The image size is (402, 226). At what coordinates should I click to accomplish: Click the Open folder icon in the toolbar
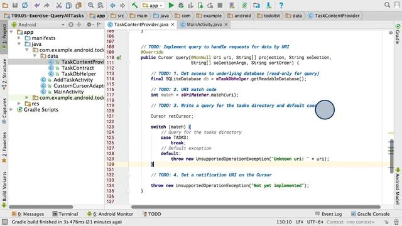[5, 5]
